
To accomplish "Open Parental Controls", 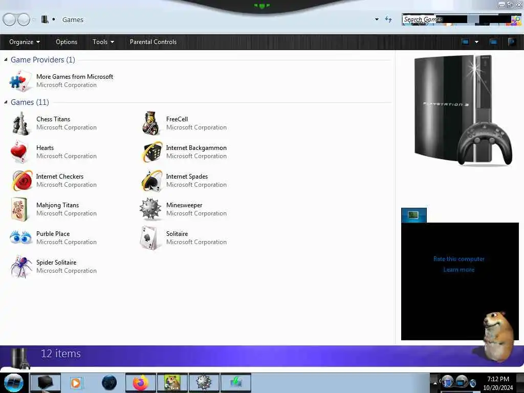I will (153, 42).
